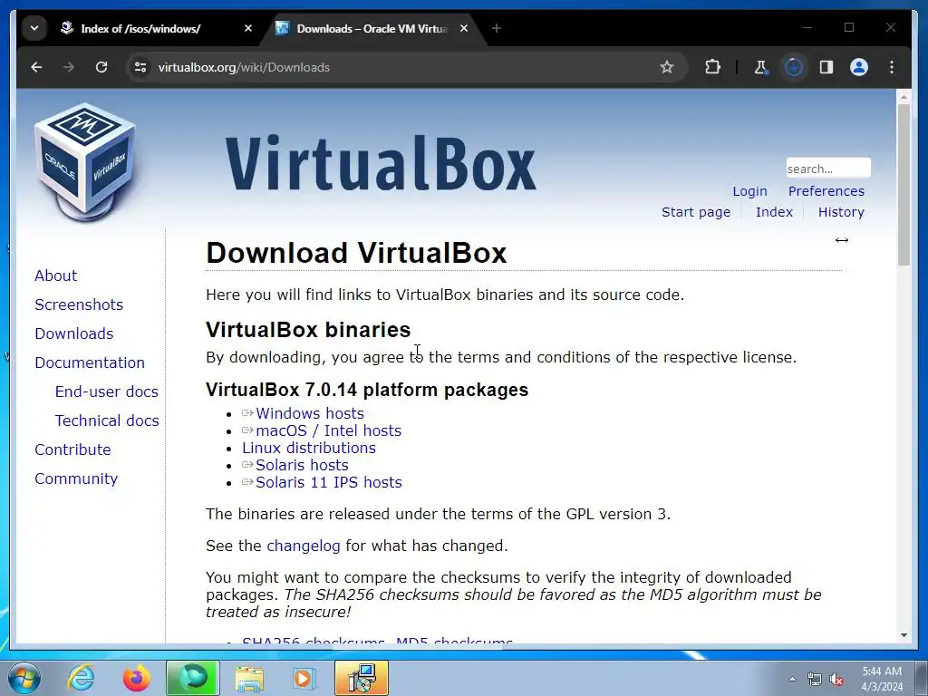Screen dimensions: 928x696
Task: Expand the tab search dropdown
Action: 34,28
